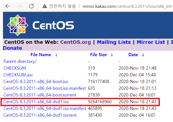
Task: Click the CentOS pinwheel logo
Action: [x=18, y=25]
